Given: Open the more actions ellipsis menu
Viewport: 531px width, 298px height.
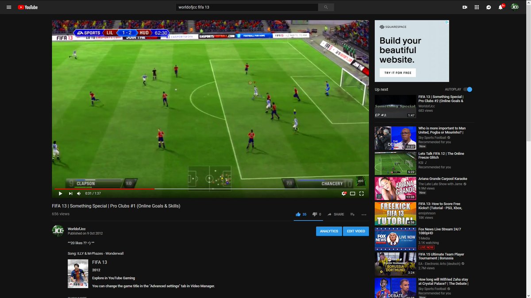Looking at the screenshot, I should tap(364, 214).
